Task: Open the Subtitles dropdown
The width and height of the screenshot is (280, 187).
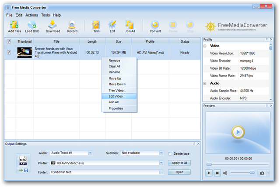Action: coord(161,153)
